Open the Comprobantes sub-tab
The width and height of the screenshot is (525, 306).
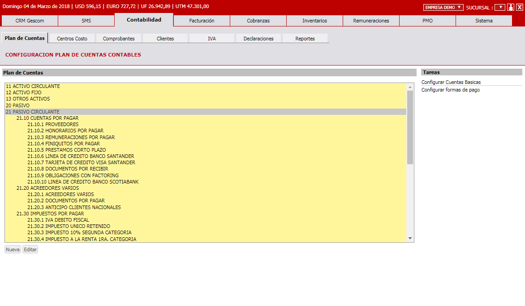(119, 39)
